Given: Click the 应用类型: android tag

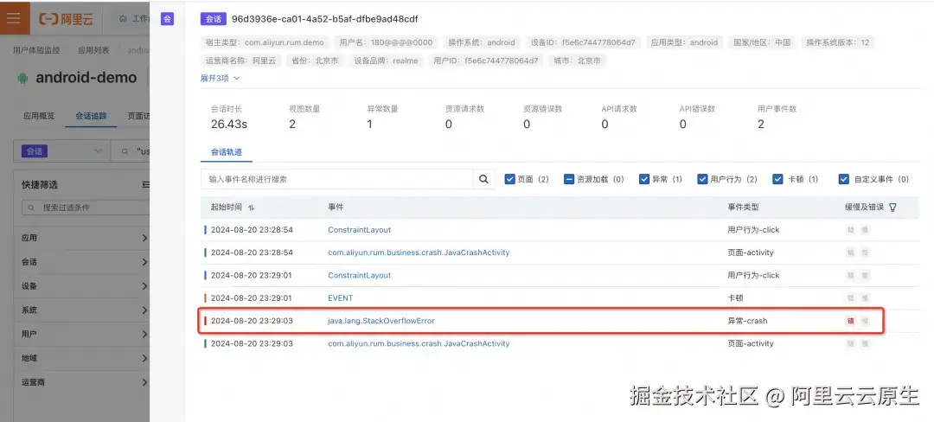Looking at the screenshot, I should [684, 43].
